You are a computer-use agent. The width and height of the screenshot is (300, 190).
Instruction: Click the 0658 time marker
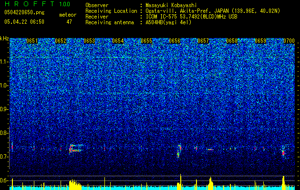pos(232,41)
